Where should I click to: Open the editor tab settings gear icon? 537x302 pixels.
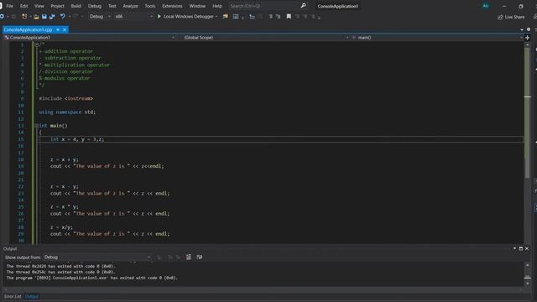[529, 29]
